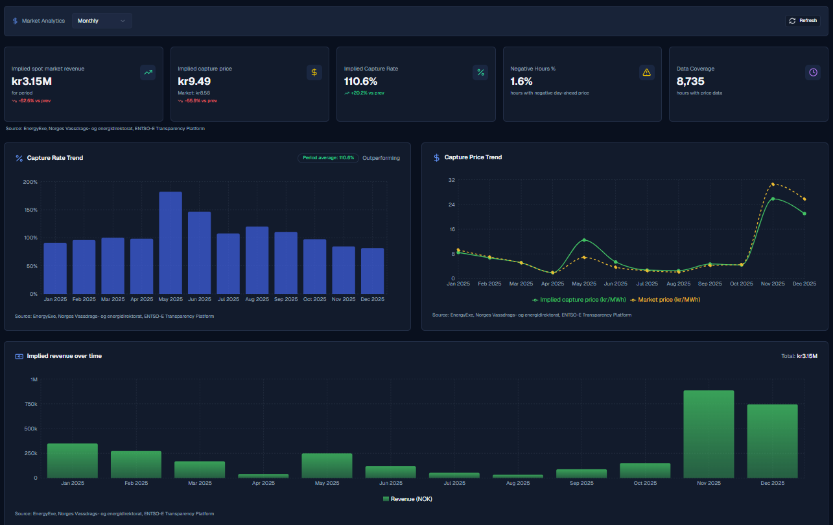Click the 110.6% Implied Capture Rate value
The width and height of the screenshot is (833, 525).
pyautogui.click(x=361, y=81)
